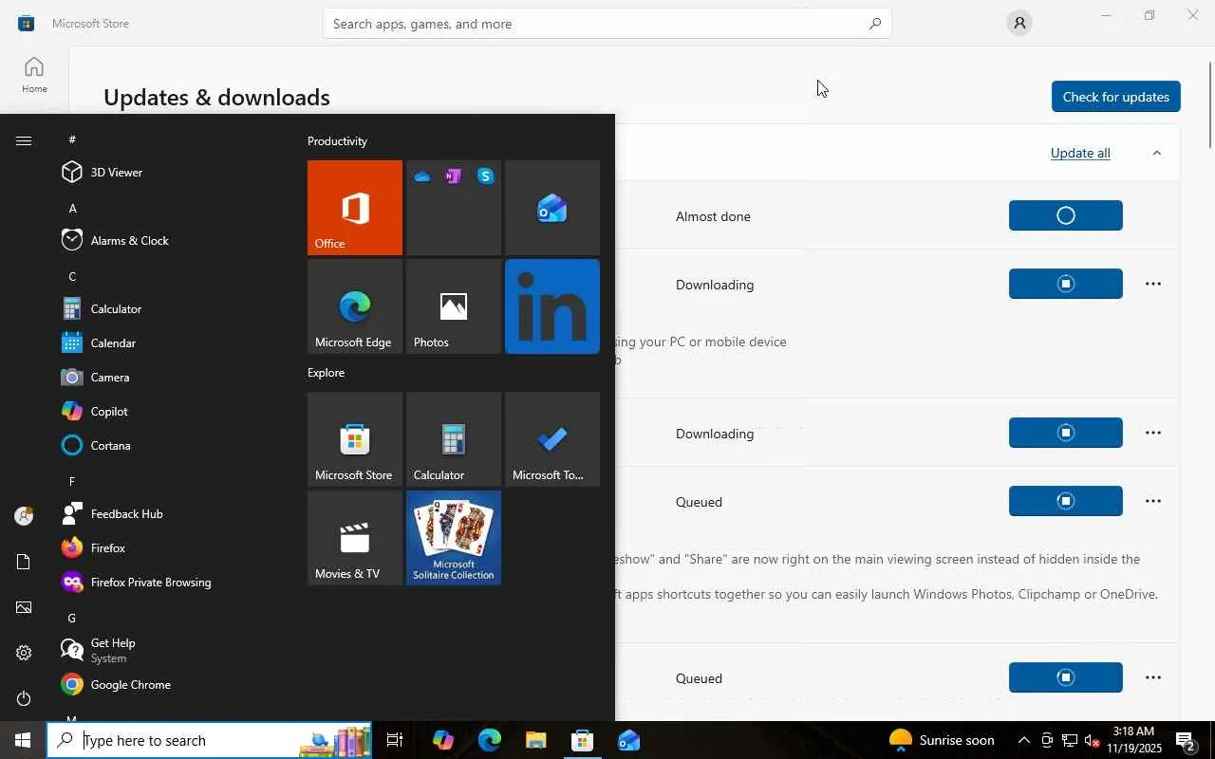1215x759 pixels.
Task: Open the Movies & TV tile
Action: coord(355,538)
